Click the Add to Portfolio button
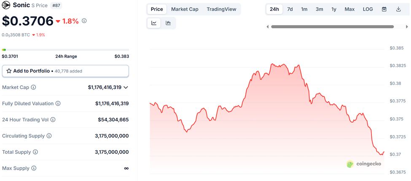Image resolution: width=411 pixels, height=181 pixels. (65, 71)
